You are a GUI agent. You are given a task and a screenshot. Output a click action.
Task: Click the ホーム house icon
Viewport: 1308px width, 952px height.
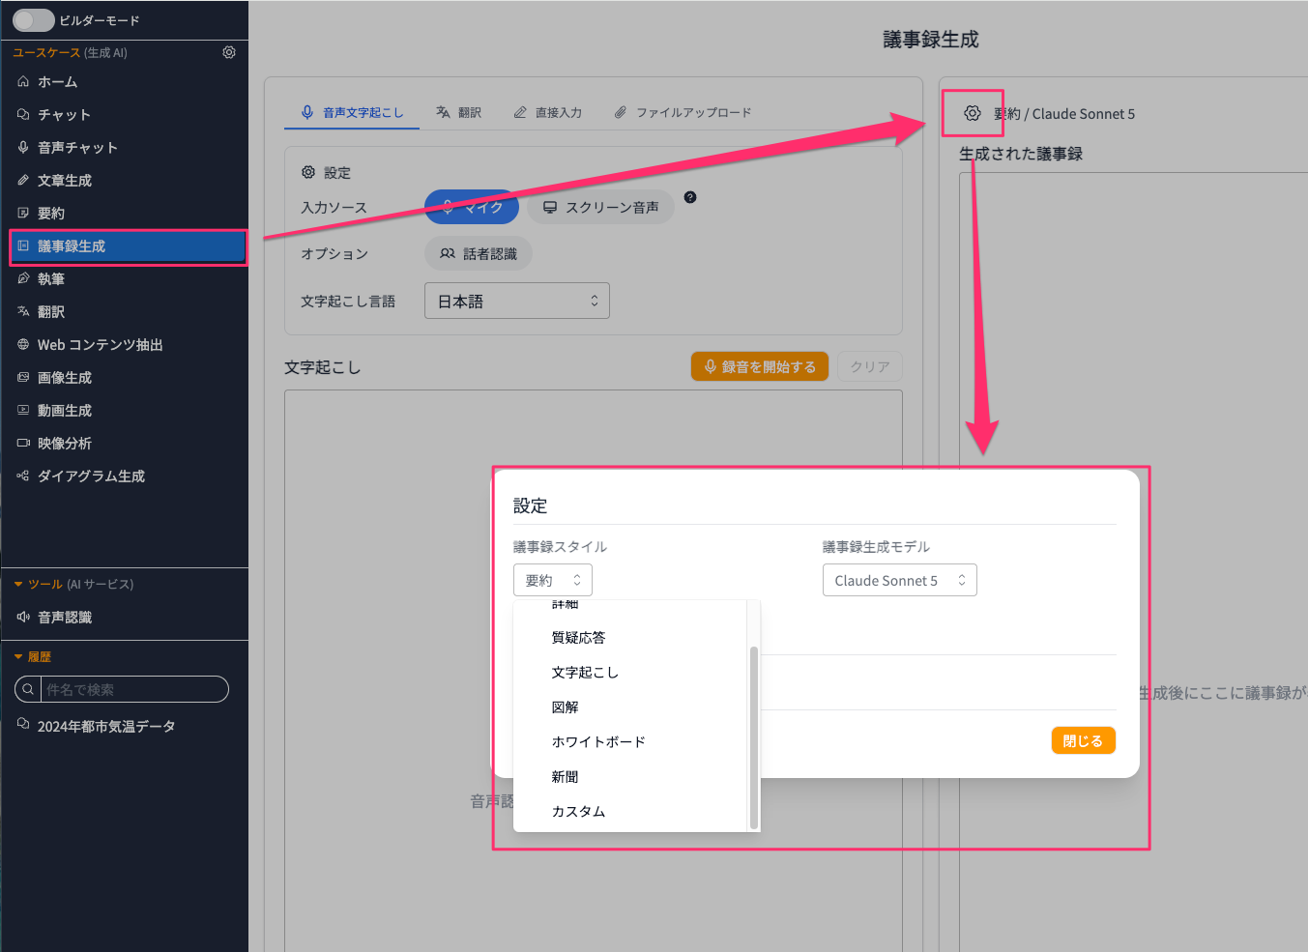coord(23,81)
